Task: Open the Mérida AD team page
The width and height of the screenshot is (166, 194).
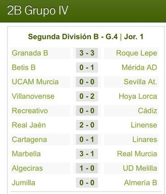Action: [x=140, y=67]
